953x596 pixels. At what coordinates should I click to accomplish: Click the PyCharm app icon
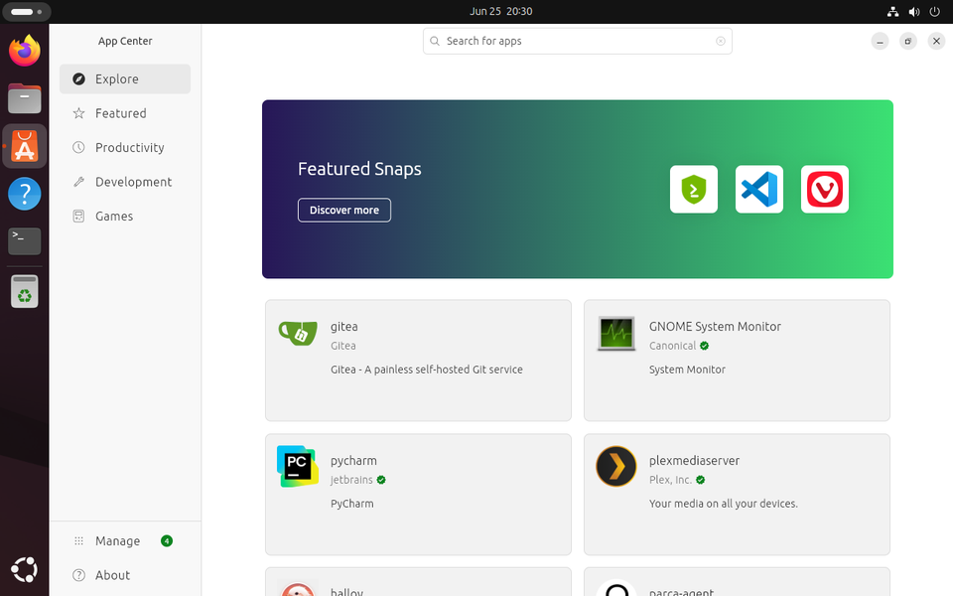(x=298, y=467)
